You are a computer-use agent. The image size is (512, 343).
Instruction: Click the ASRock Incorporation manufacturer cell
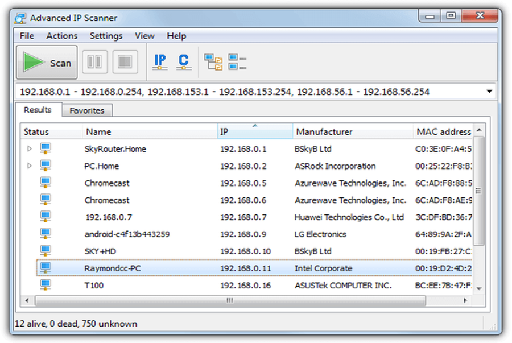tap(335, 166)
